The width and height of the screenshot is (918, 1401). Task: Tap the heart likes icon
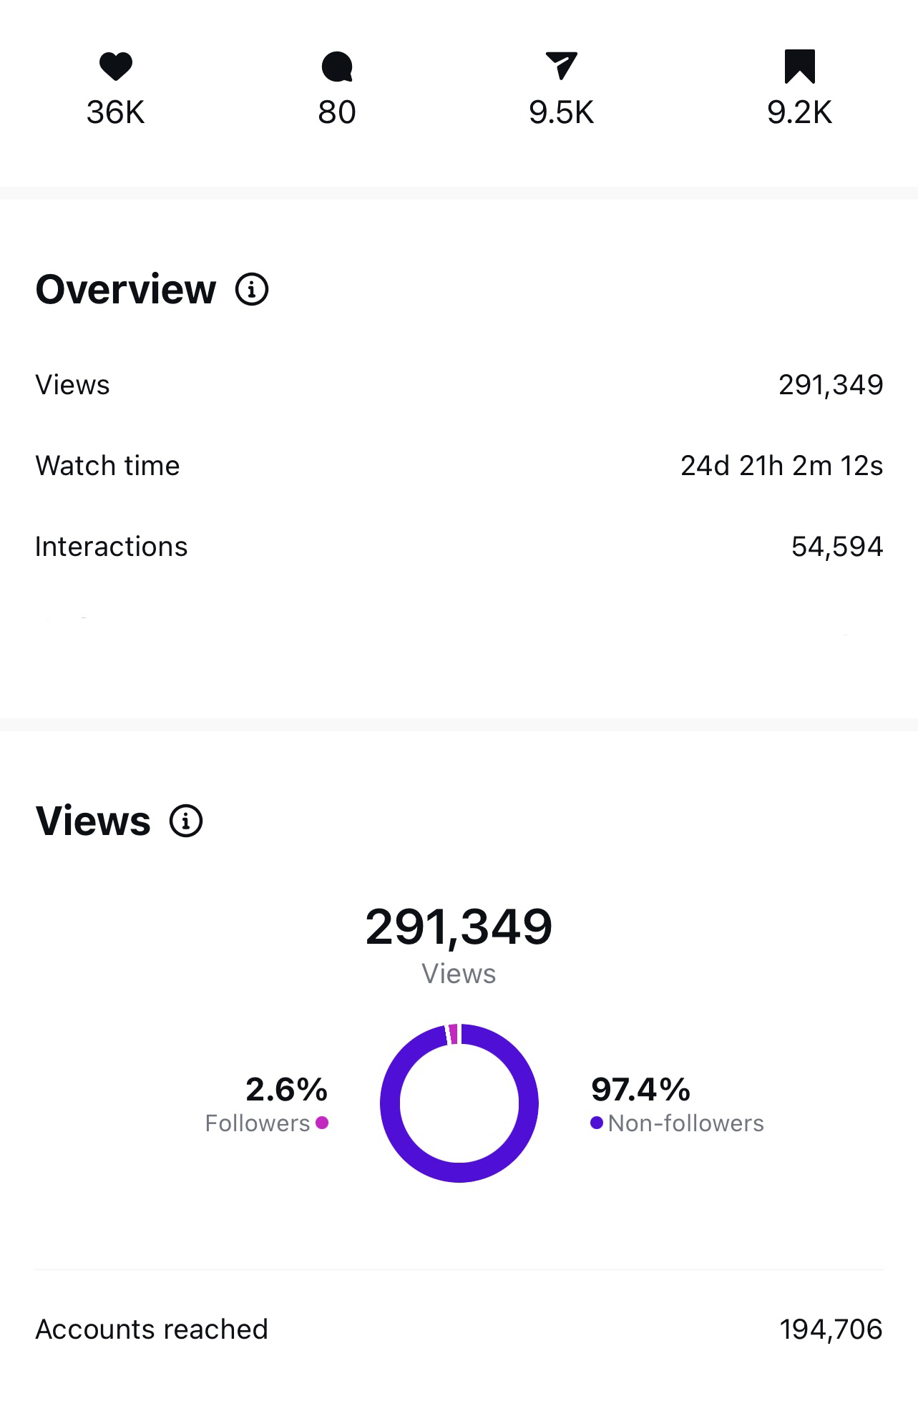115,67
